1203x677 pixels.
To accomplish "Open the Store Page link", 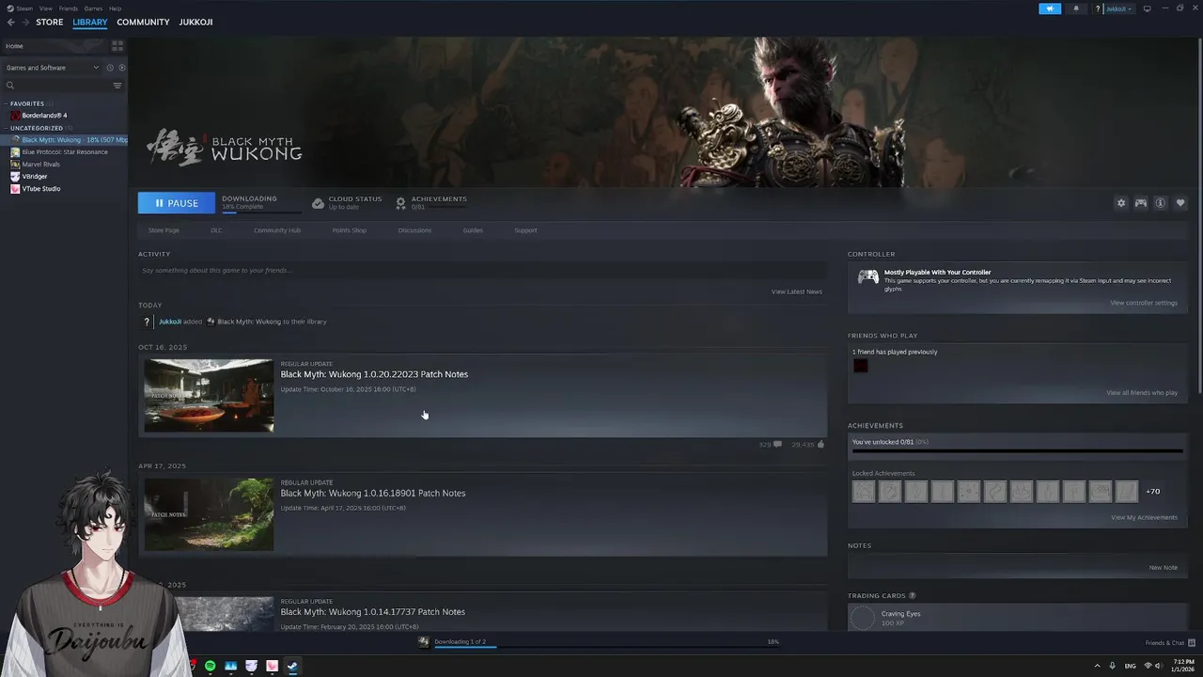I will (x=164, y=230).
